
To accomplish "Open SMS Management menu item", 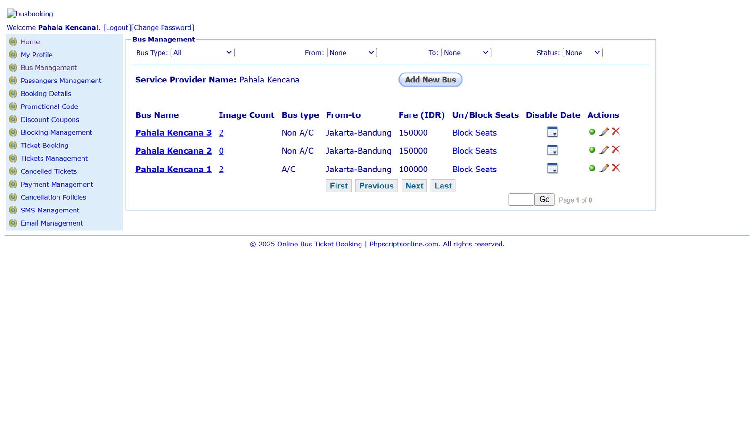I will coord(50,210).
